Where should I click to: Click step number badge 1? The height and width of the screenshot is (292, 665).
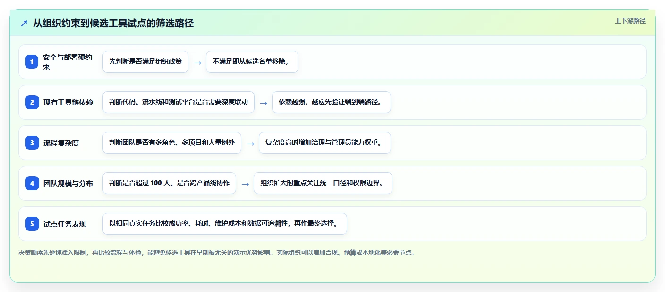click(32, 62)
